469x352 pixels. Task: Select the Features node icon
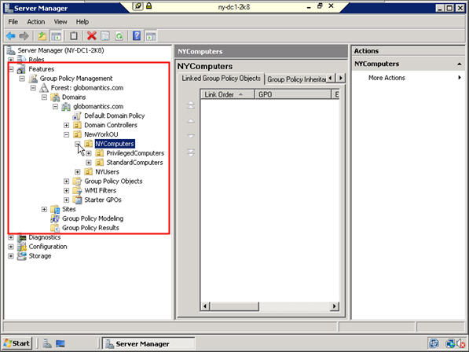[x=21, y=69]
